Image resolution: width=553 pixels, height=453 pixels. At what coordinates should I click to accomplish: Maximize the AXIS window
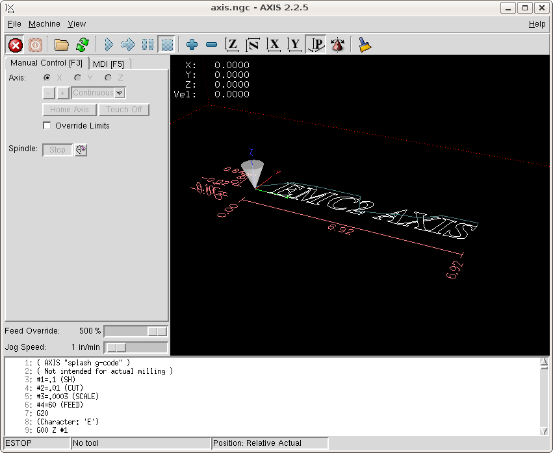[x=525, y=8]
